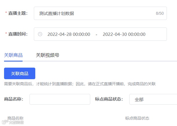Switch to the 关联视频号 tab
The height and width of the screenshot is (126, 177).
pos(47,55)
